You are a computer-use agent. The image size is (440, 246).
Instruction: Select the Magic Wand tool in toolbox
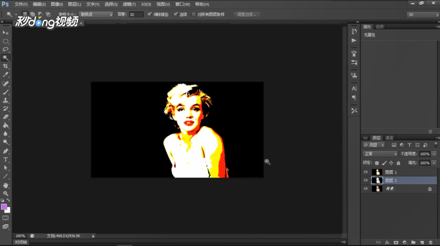5,58
